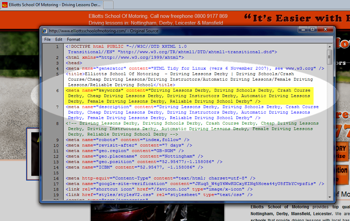Click the www.w3.org text in the generator meta tag
This screenshot has width=350, height=221.
298,68
